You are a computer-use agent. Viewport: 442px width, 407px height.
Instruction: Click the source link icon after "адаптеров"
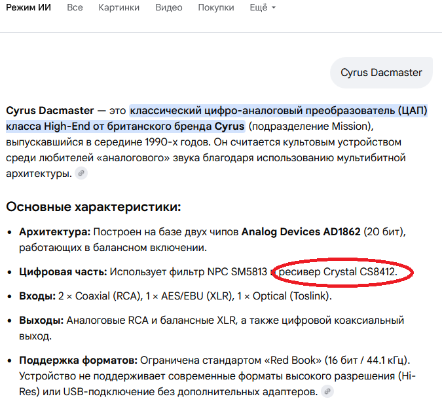(327, 391)
